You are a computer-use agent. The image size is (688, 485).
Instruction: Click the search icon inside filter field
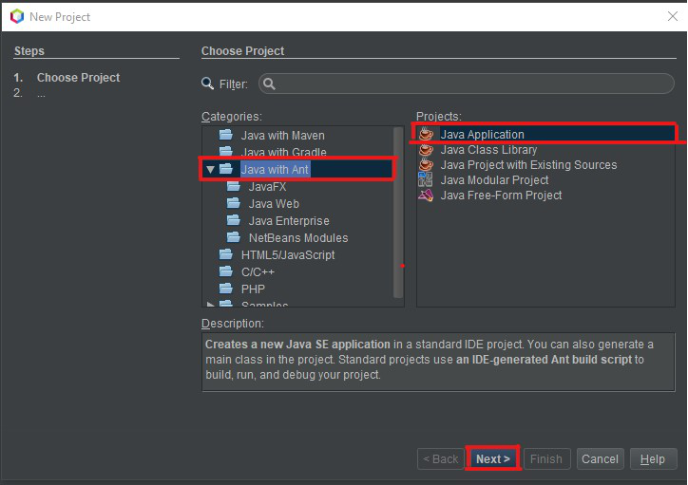click(x=269, y=84)
